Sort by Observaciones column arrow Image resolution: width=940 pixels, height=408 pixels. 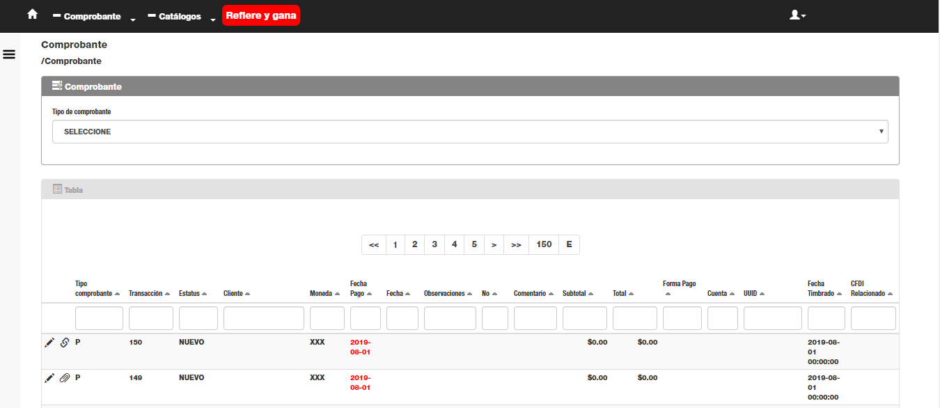470,294
